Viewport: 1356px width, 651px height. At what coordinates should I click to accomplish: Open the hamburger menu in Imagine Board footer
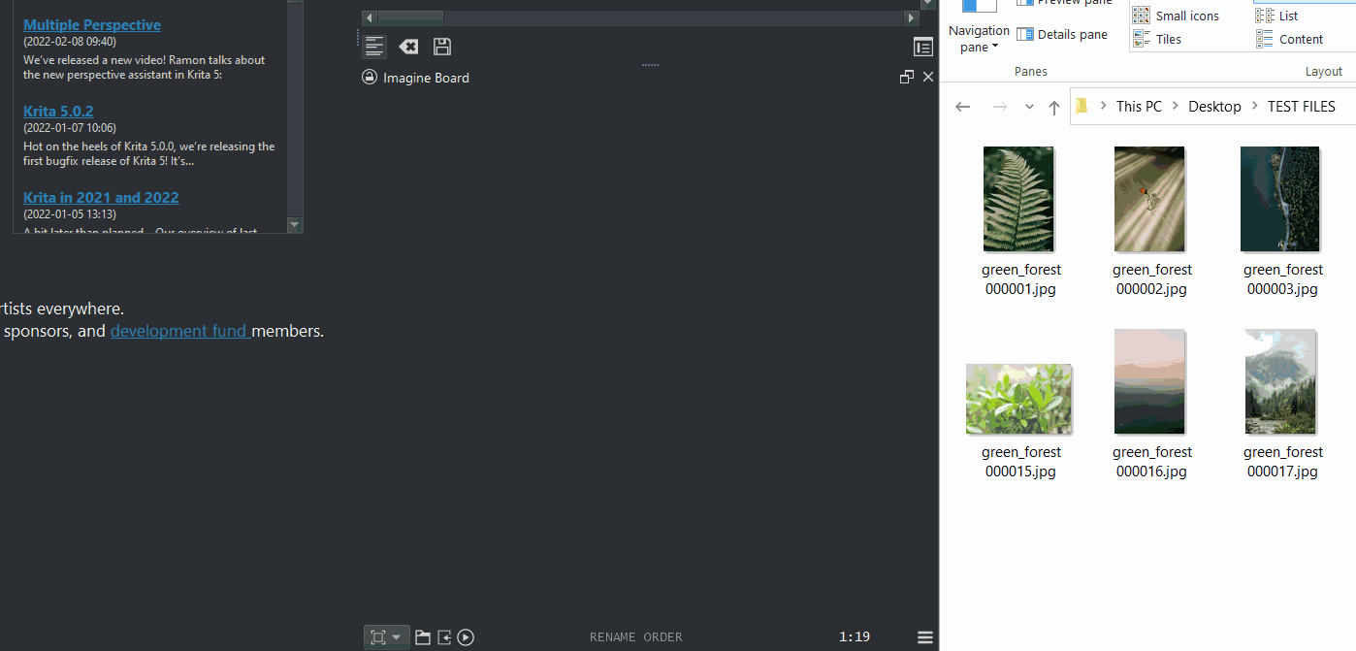(x=925, y=637)
